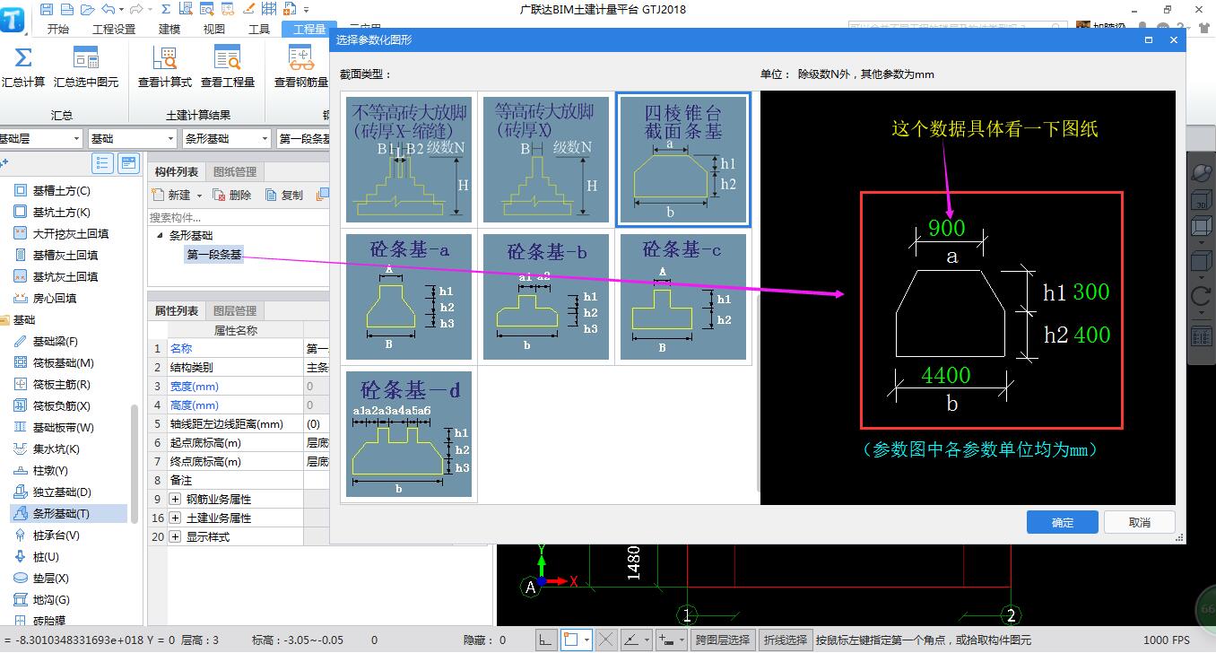The image size is (1216, 653).
Task: Select 砼条基-d section thumbnail
Action: pos(409,434)
